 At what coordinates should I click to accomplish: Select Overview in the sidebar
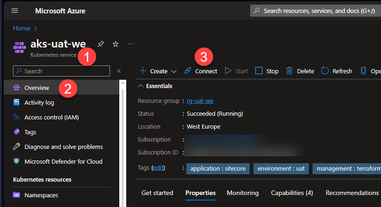[61, 88]
